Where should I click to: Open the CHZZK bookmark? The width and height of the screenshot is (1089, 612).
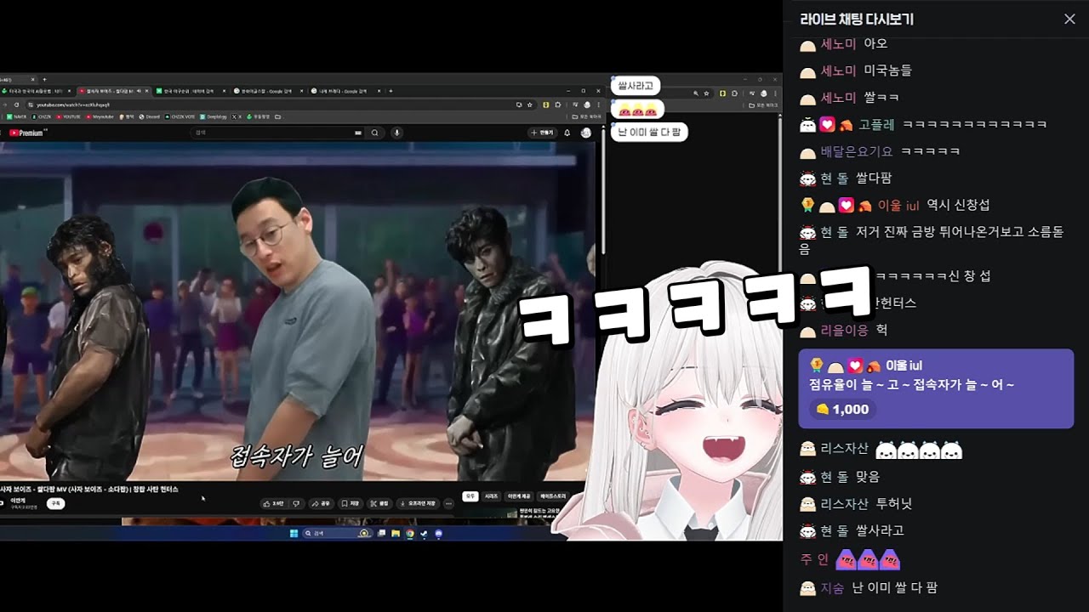pyautogui.click(x=43, y=116)
